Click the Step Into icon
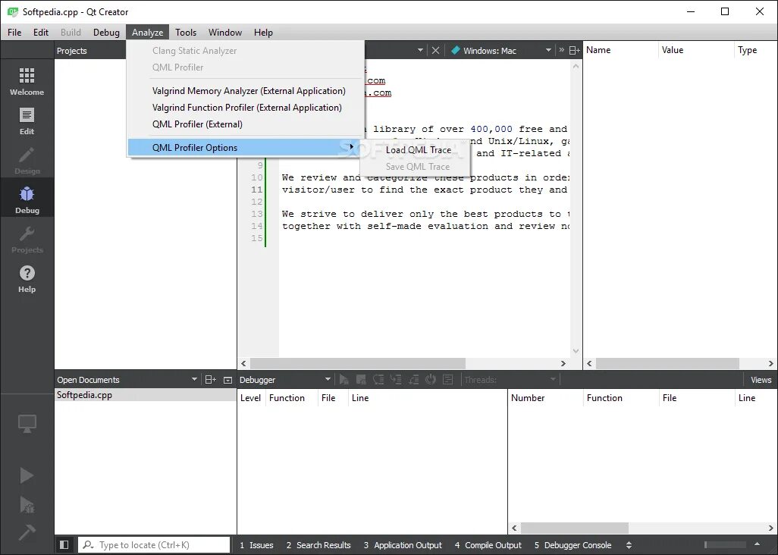 click(396, 380)
